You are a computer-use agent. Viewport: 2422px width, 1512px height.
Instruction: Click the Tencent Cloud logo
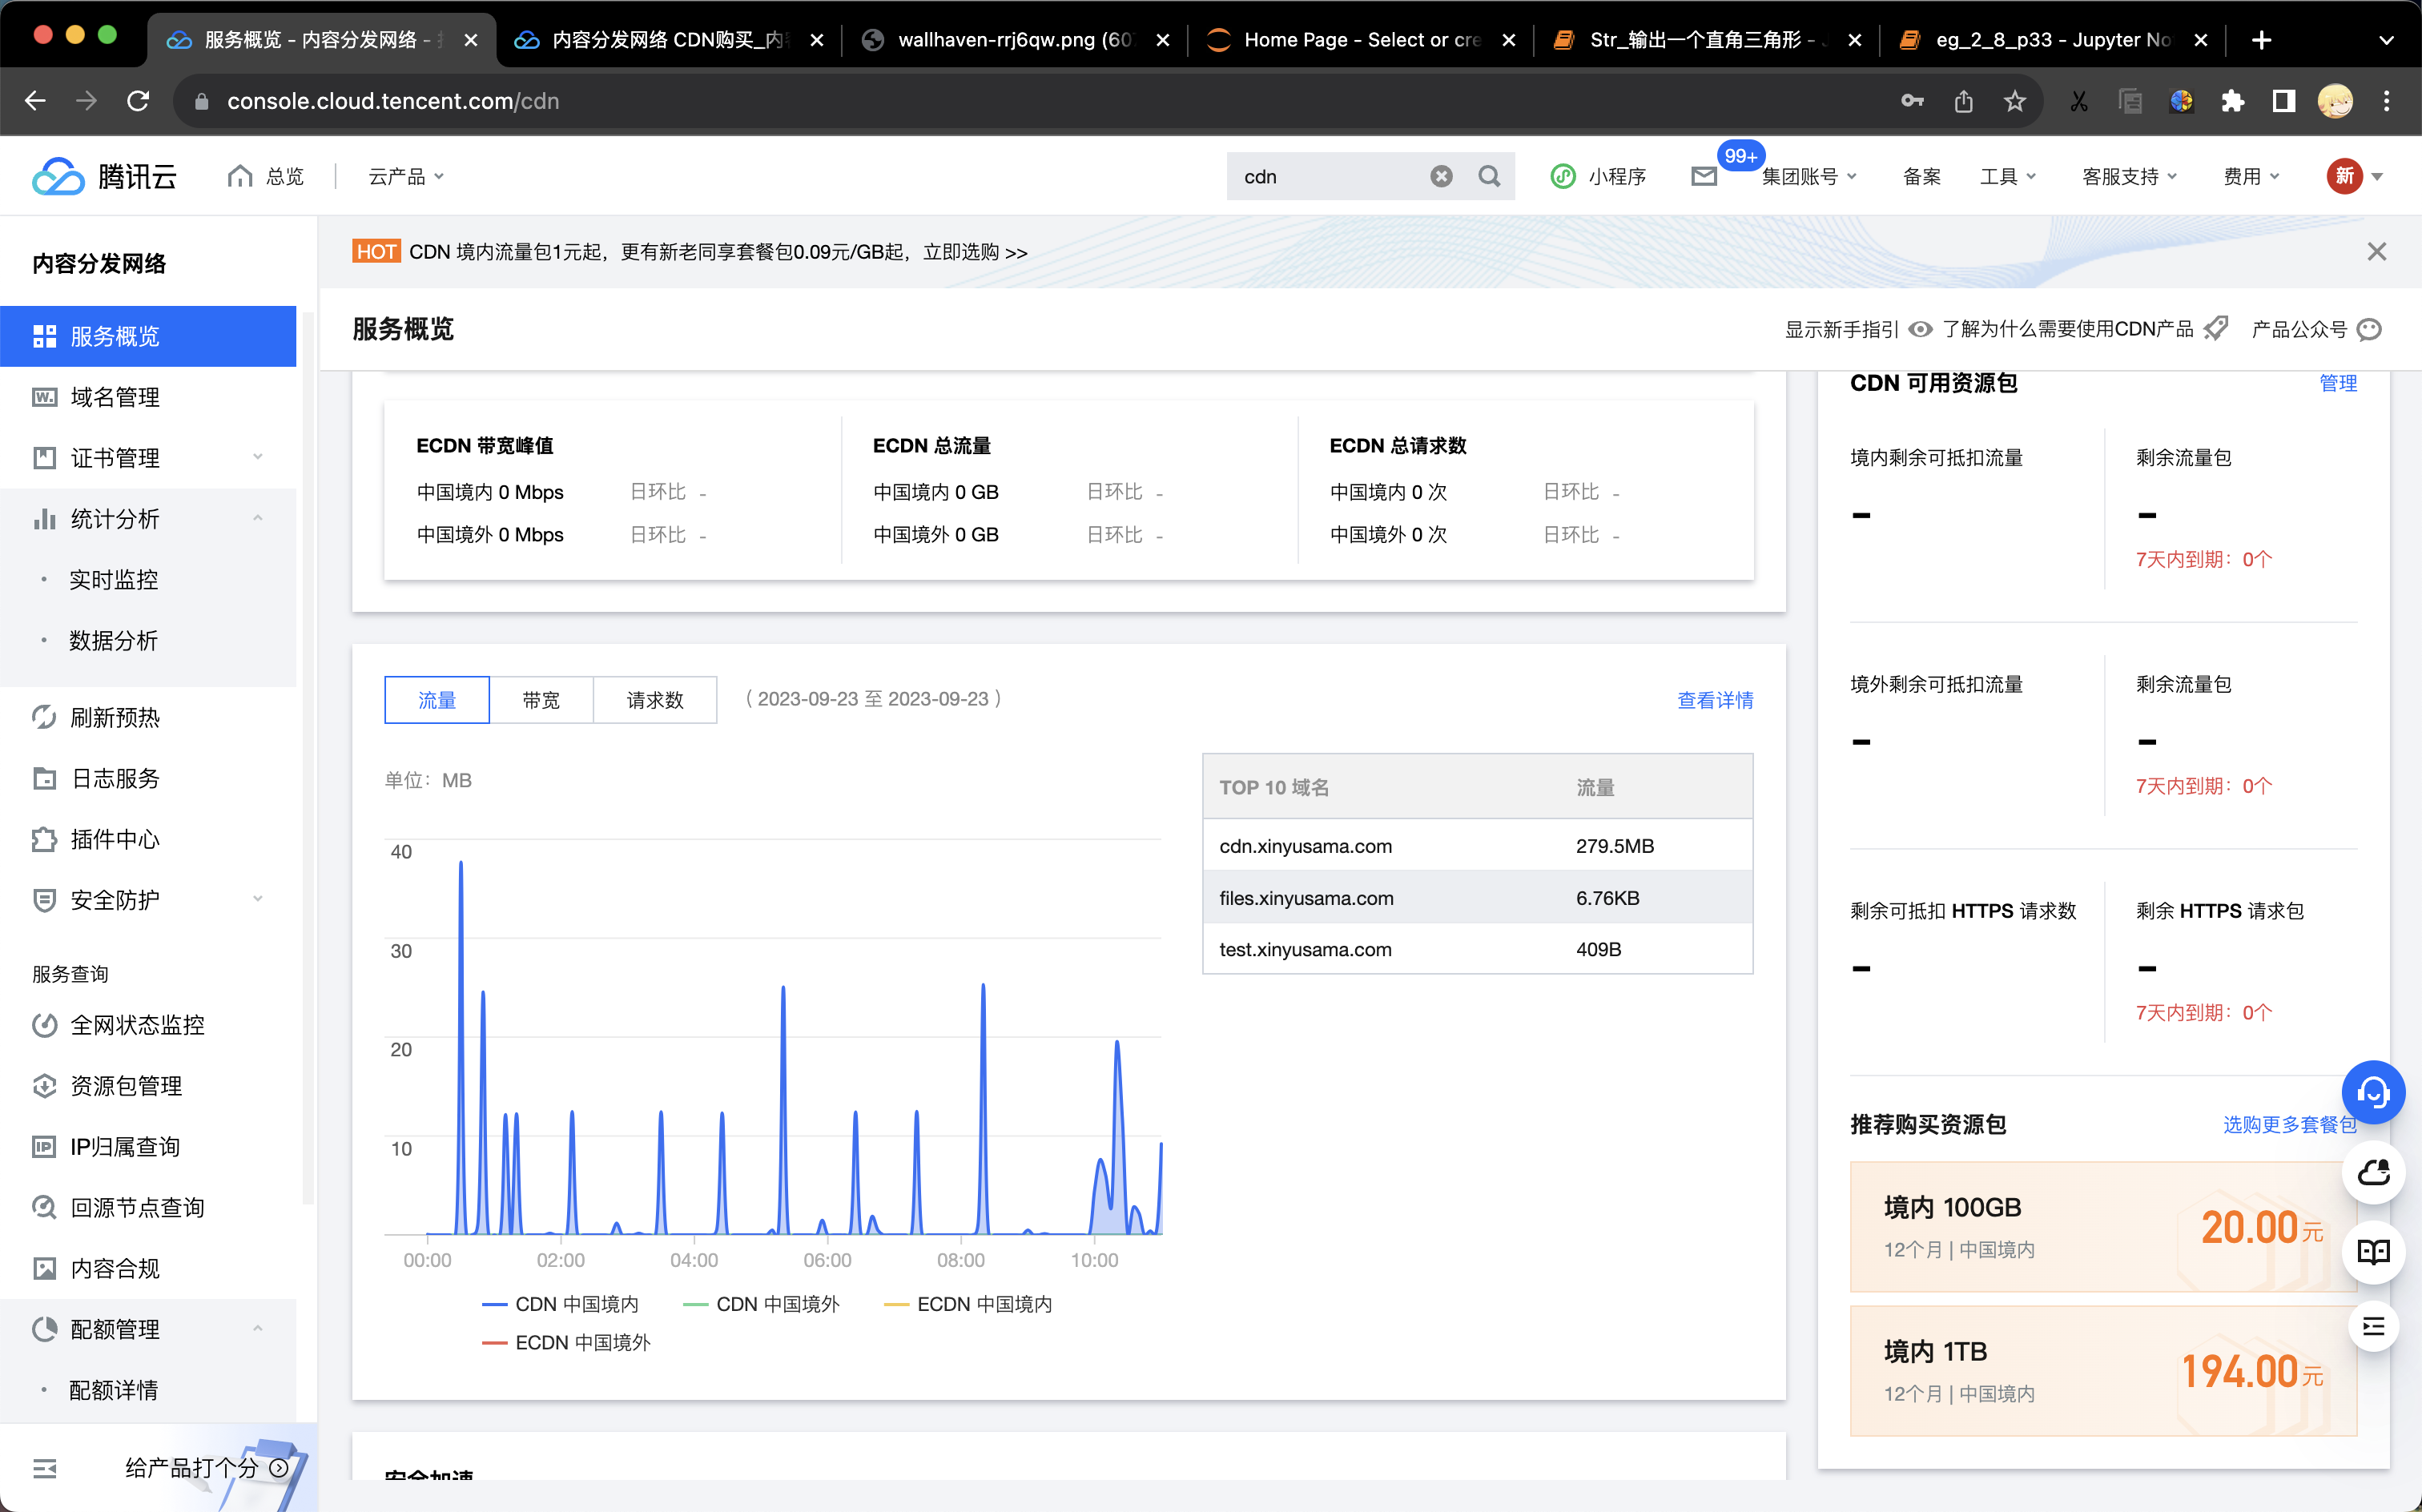click(x=105, y=176)
